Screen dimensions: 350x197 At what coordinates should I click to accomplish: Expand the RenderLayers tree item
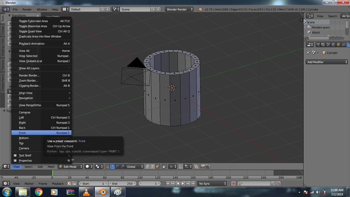pos(305,27)
